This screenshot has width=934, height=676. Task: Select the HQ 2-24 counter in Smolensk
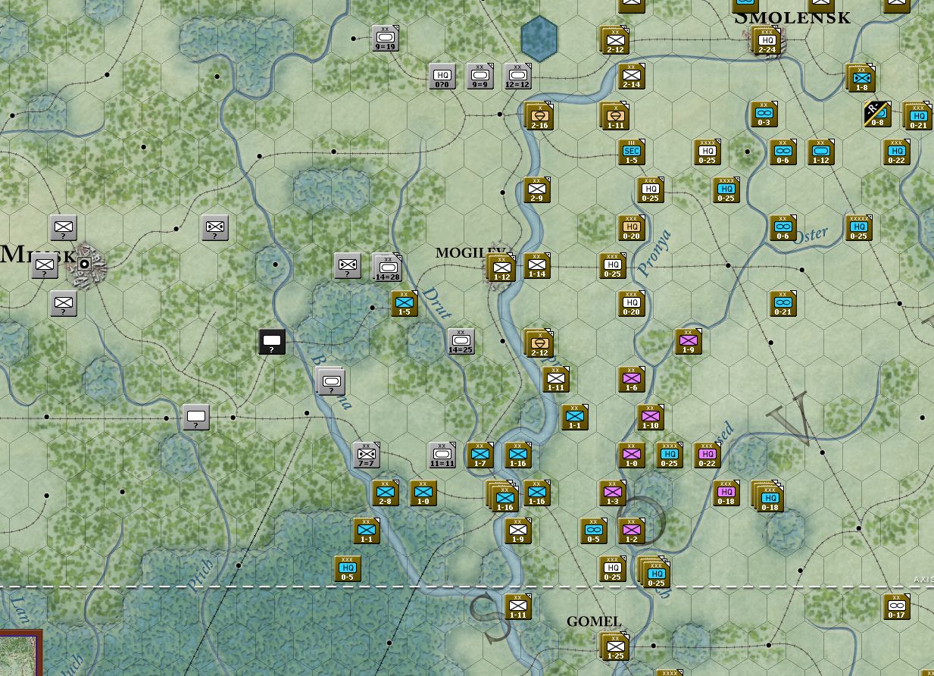point(766,41)
